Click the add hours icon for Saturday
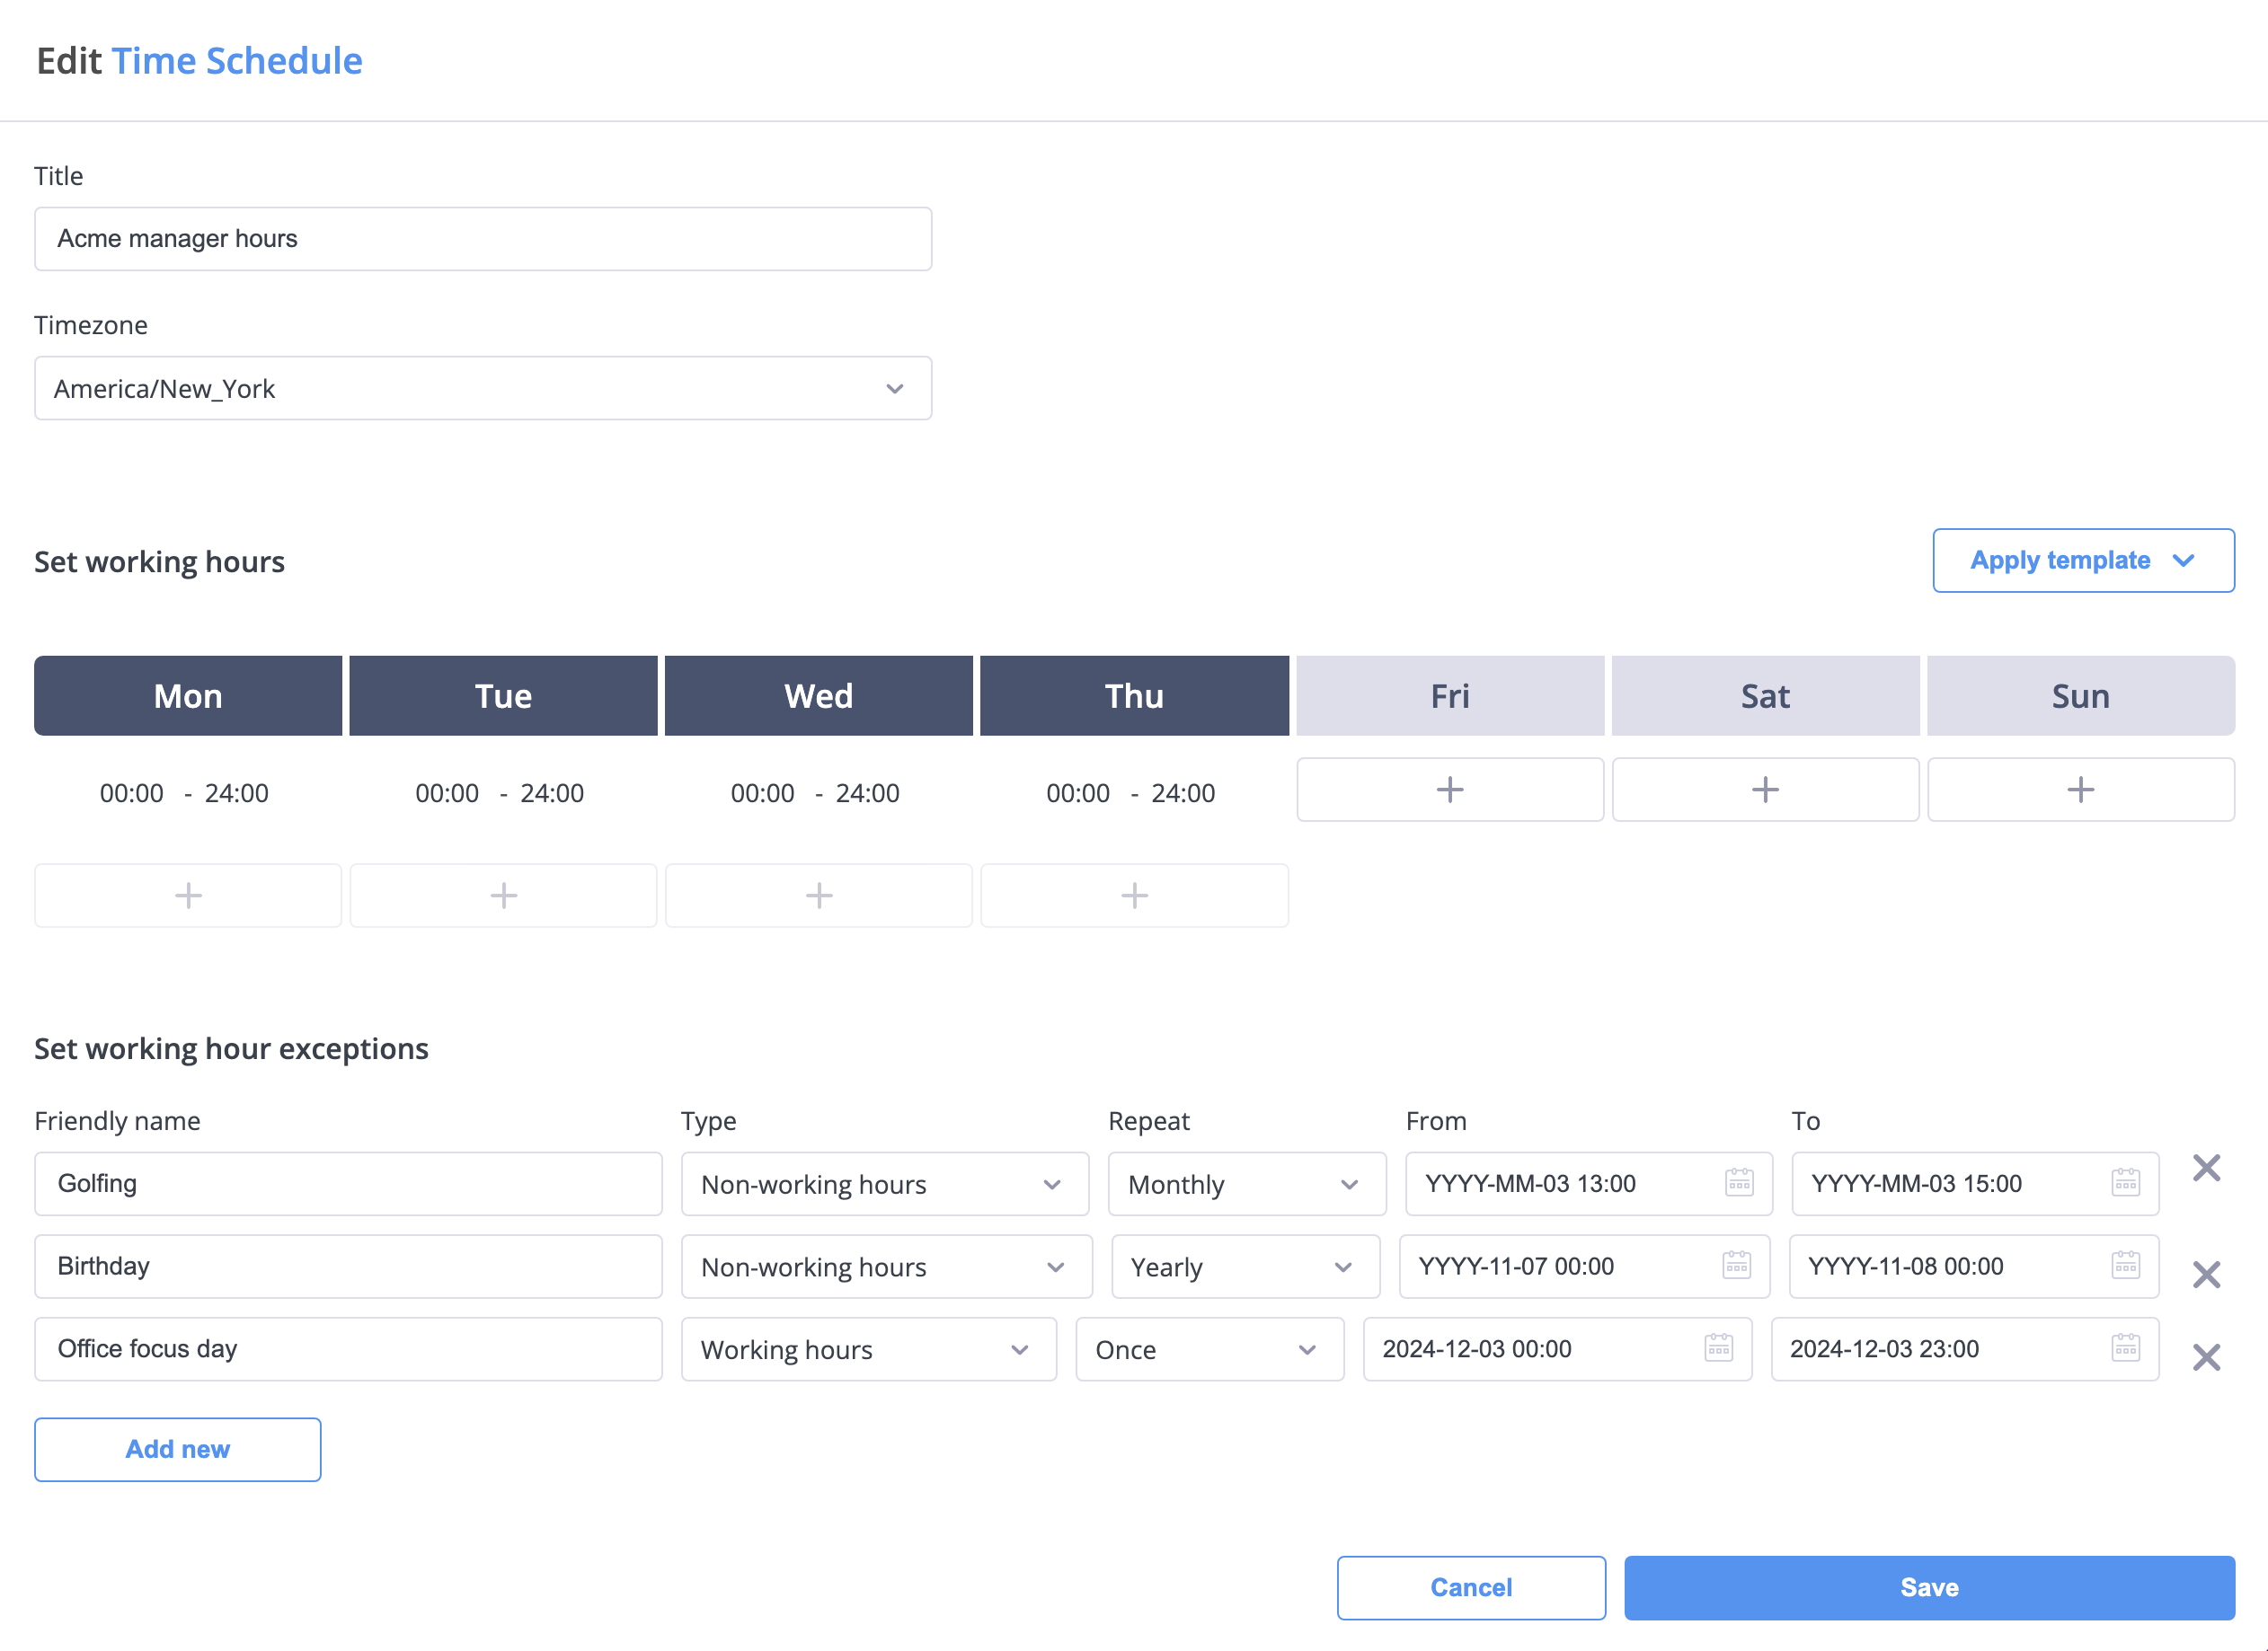 1765,789
